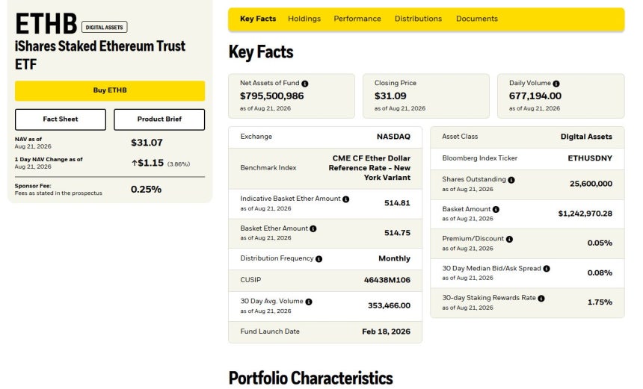Click info icon next to Basket Amount
This screenshot has width=643, height=389.
click(496, 209)
